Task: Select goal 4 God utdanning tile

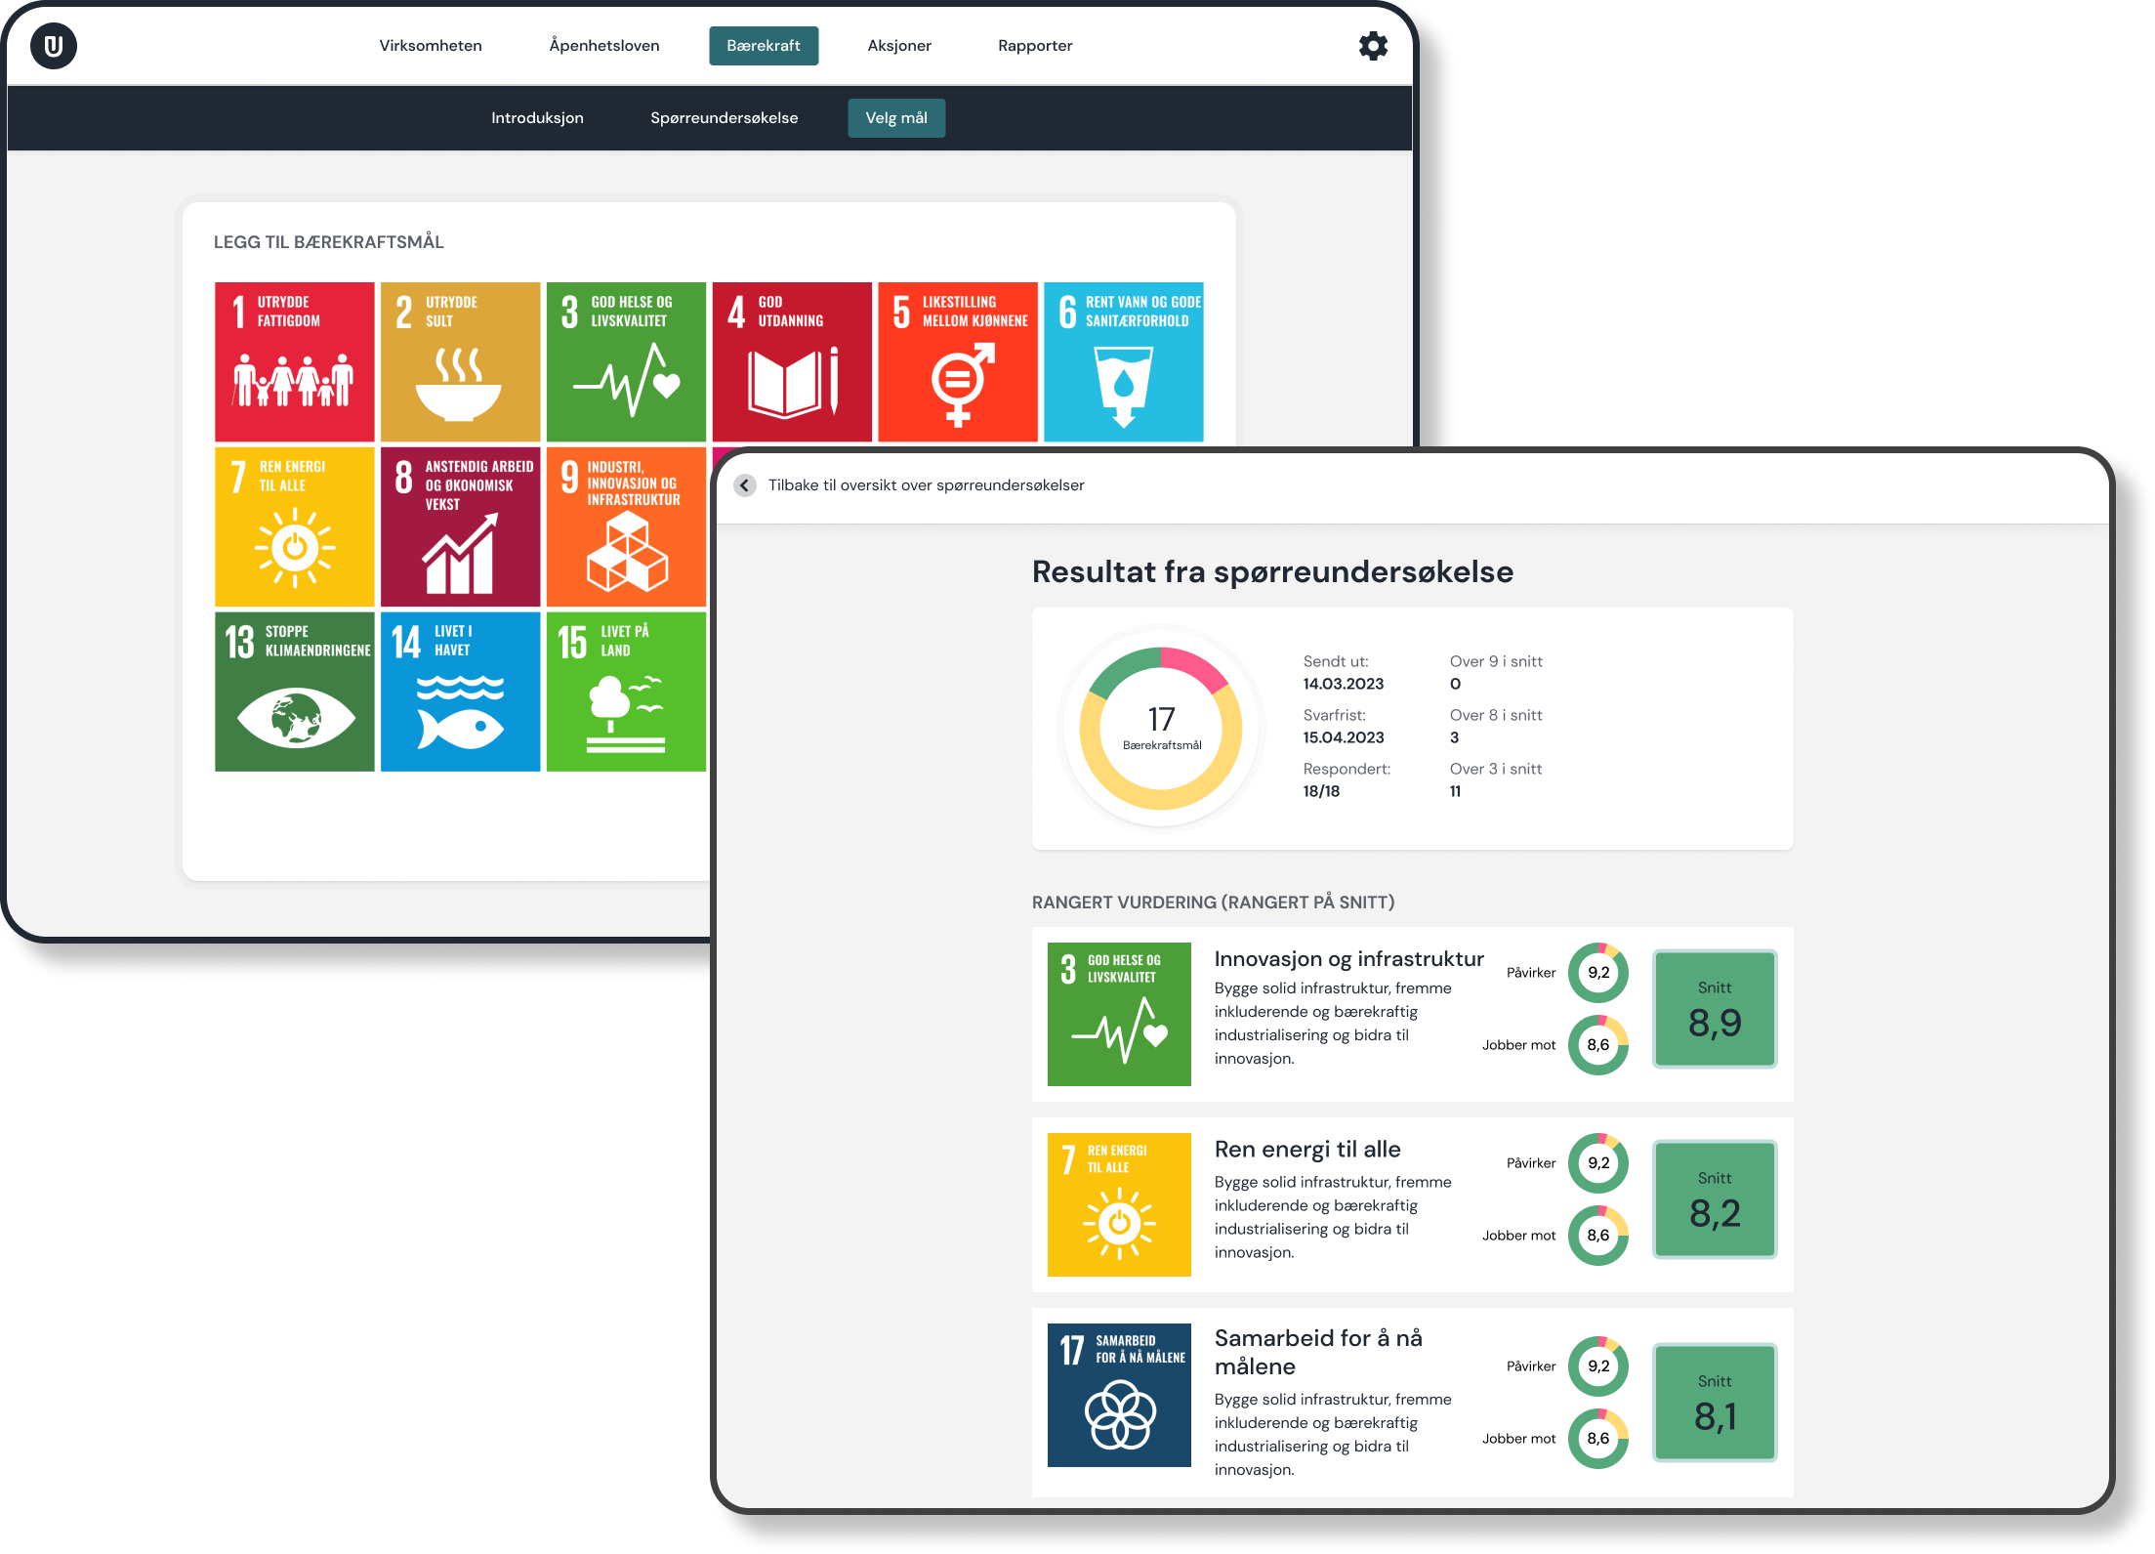Action: tap(792, 361)
